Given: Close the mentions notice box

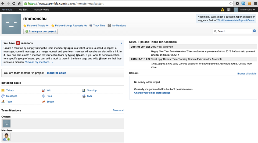Looking at the screenshot, I should click(x=121, y=43).
